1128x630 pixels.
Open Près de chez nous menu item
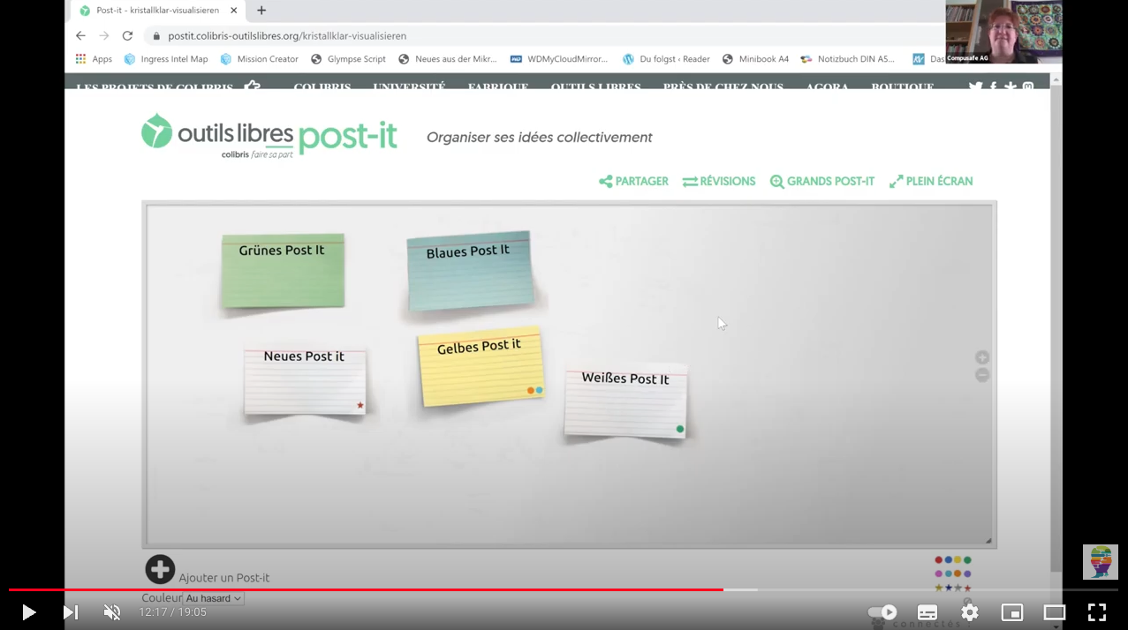[x=723, y=87]
